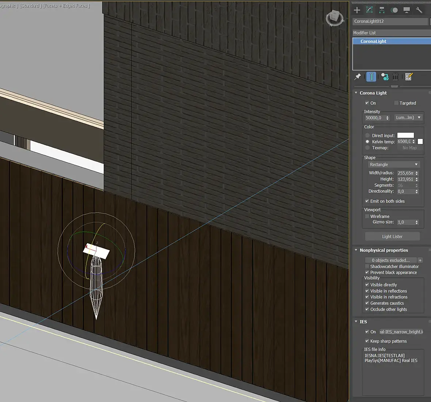
Task: Toggle Show end result button
Action: [371, 77]
